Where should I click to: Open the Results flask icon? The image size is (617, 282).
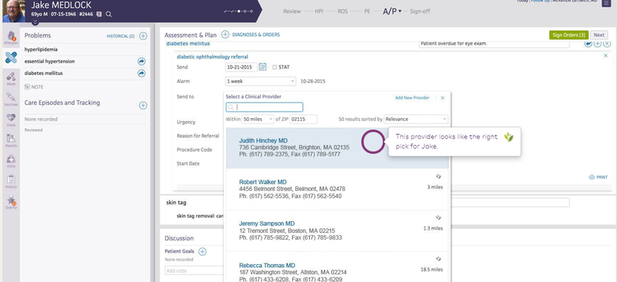pyautogui.click(x=11, y=140)
